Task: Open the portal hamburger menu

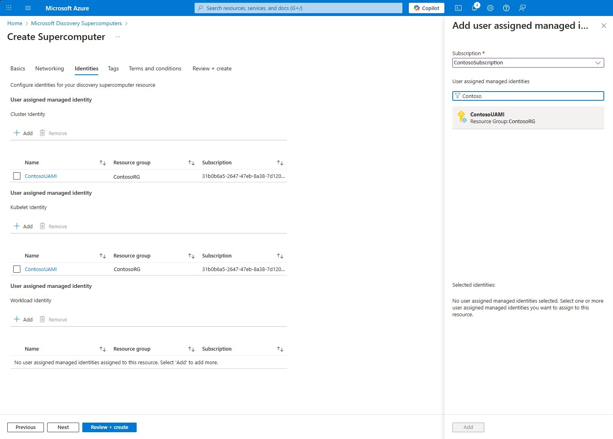Action: pos(28,8)
